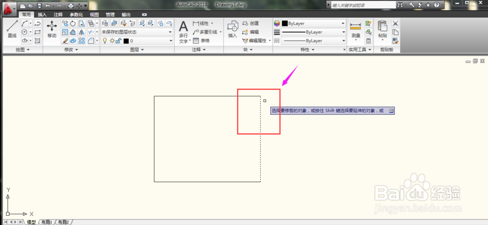Activate the Ellipse tool
This screenshot has width=488, height=225.
(x=24, y=40)
